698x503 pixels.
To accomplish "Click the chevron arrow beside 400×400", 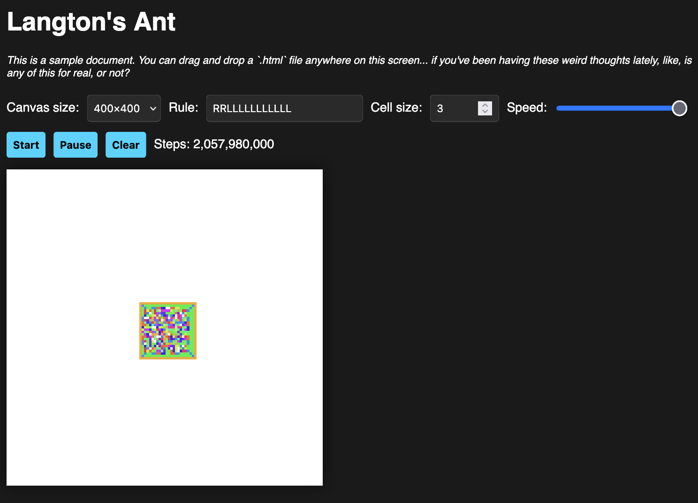I will pyautogui.click(x=153, y=108).
